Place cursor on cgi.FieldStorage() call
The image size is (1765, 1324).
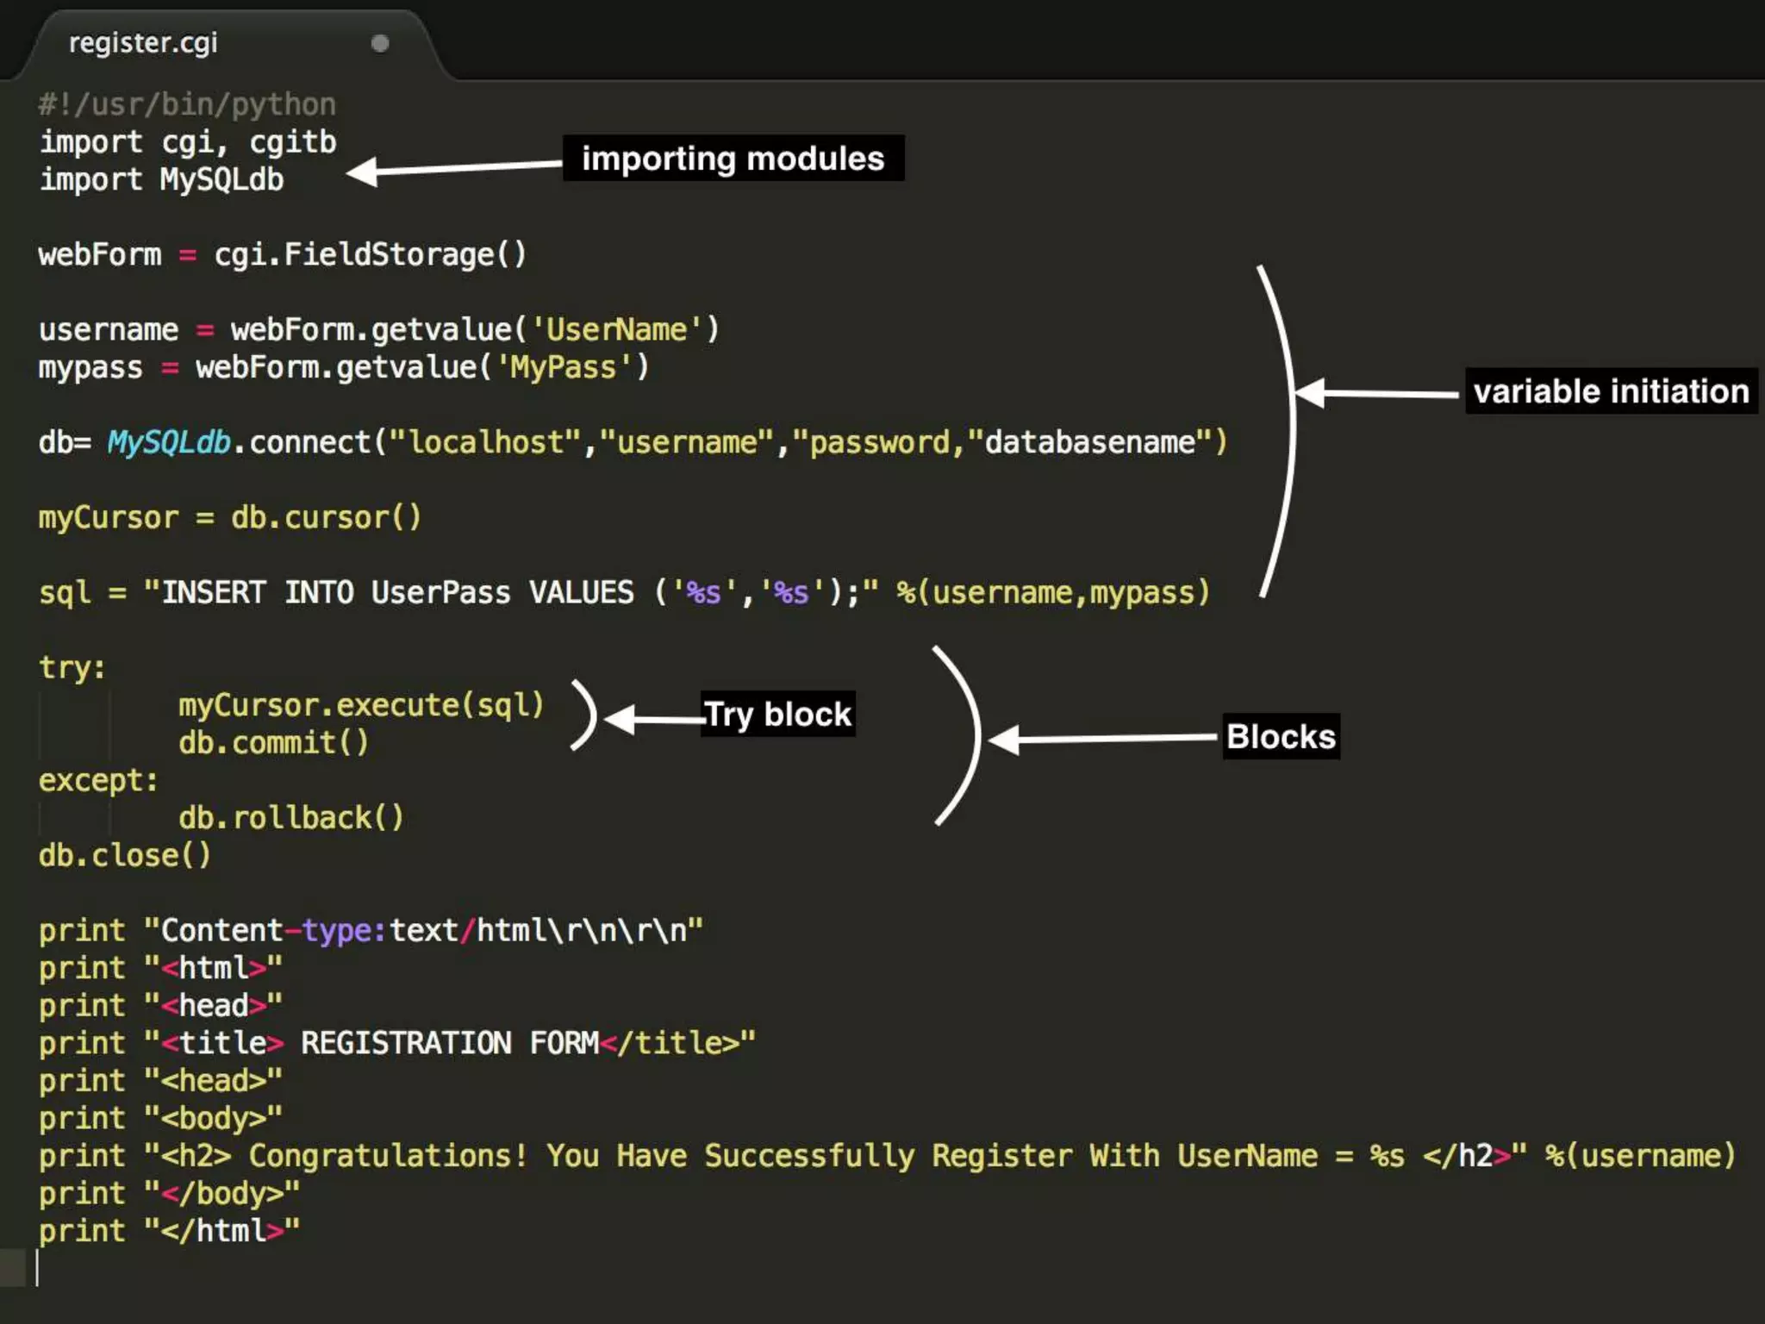pyautogui.click(x=370, y=255)
